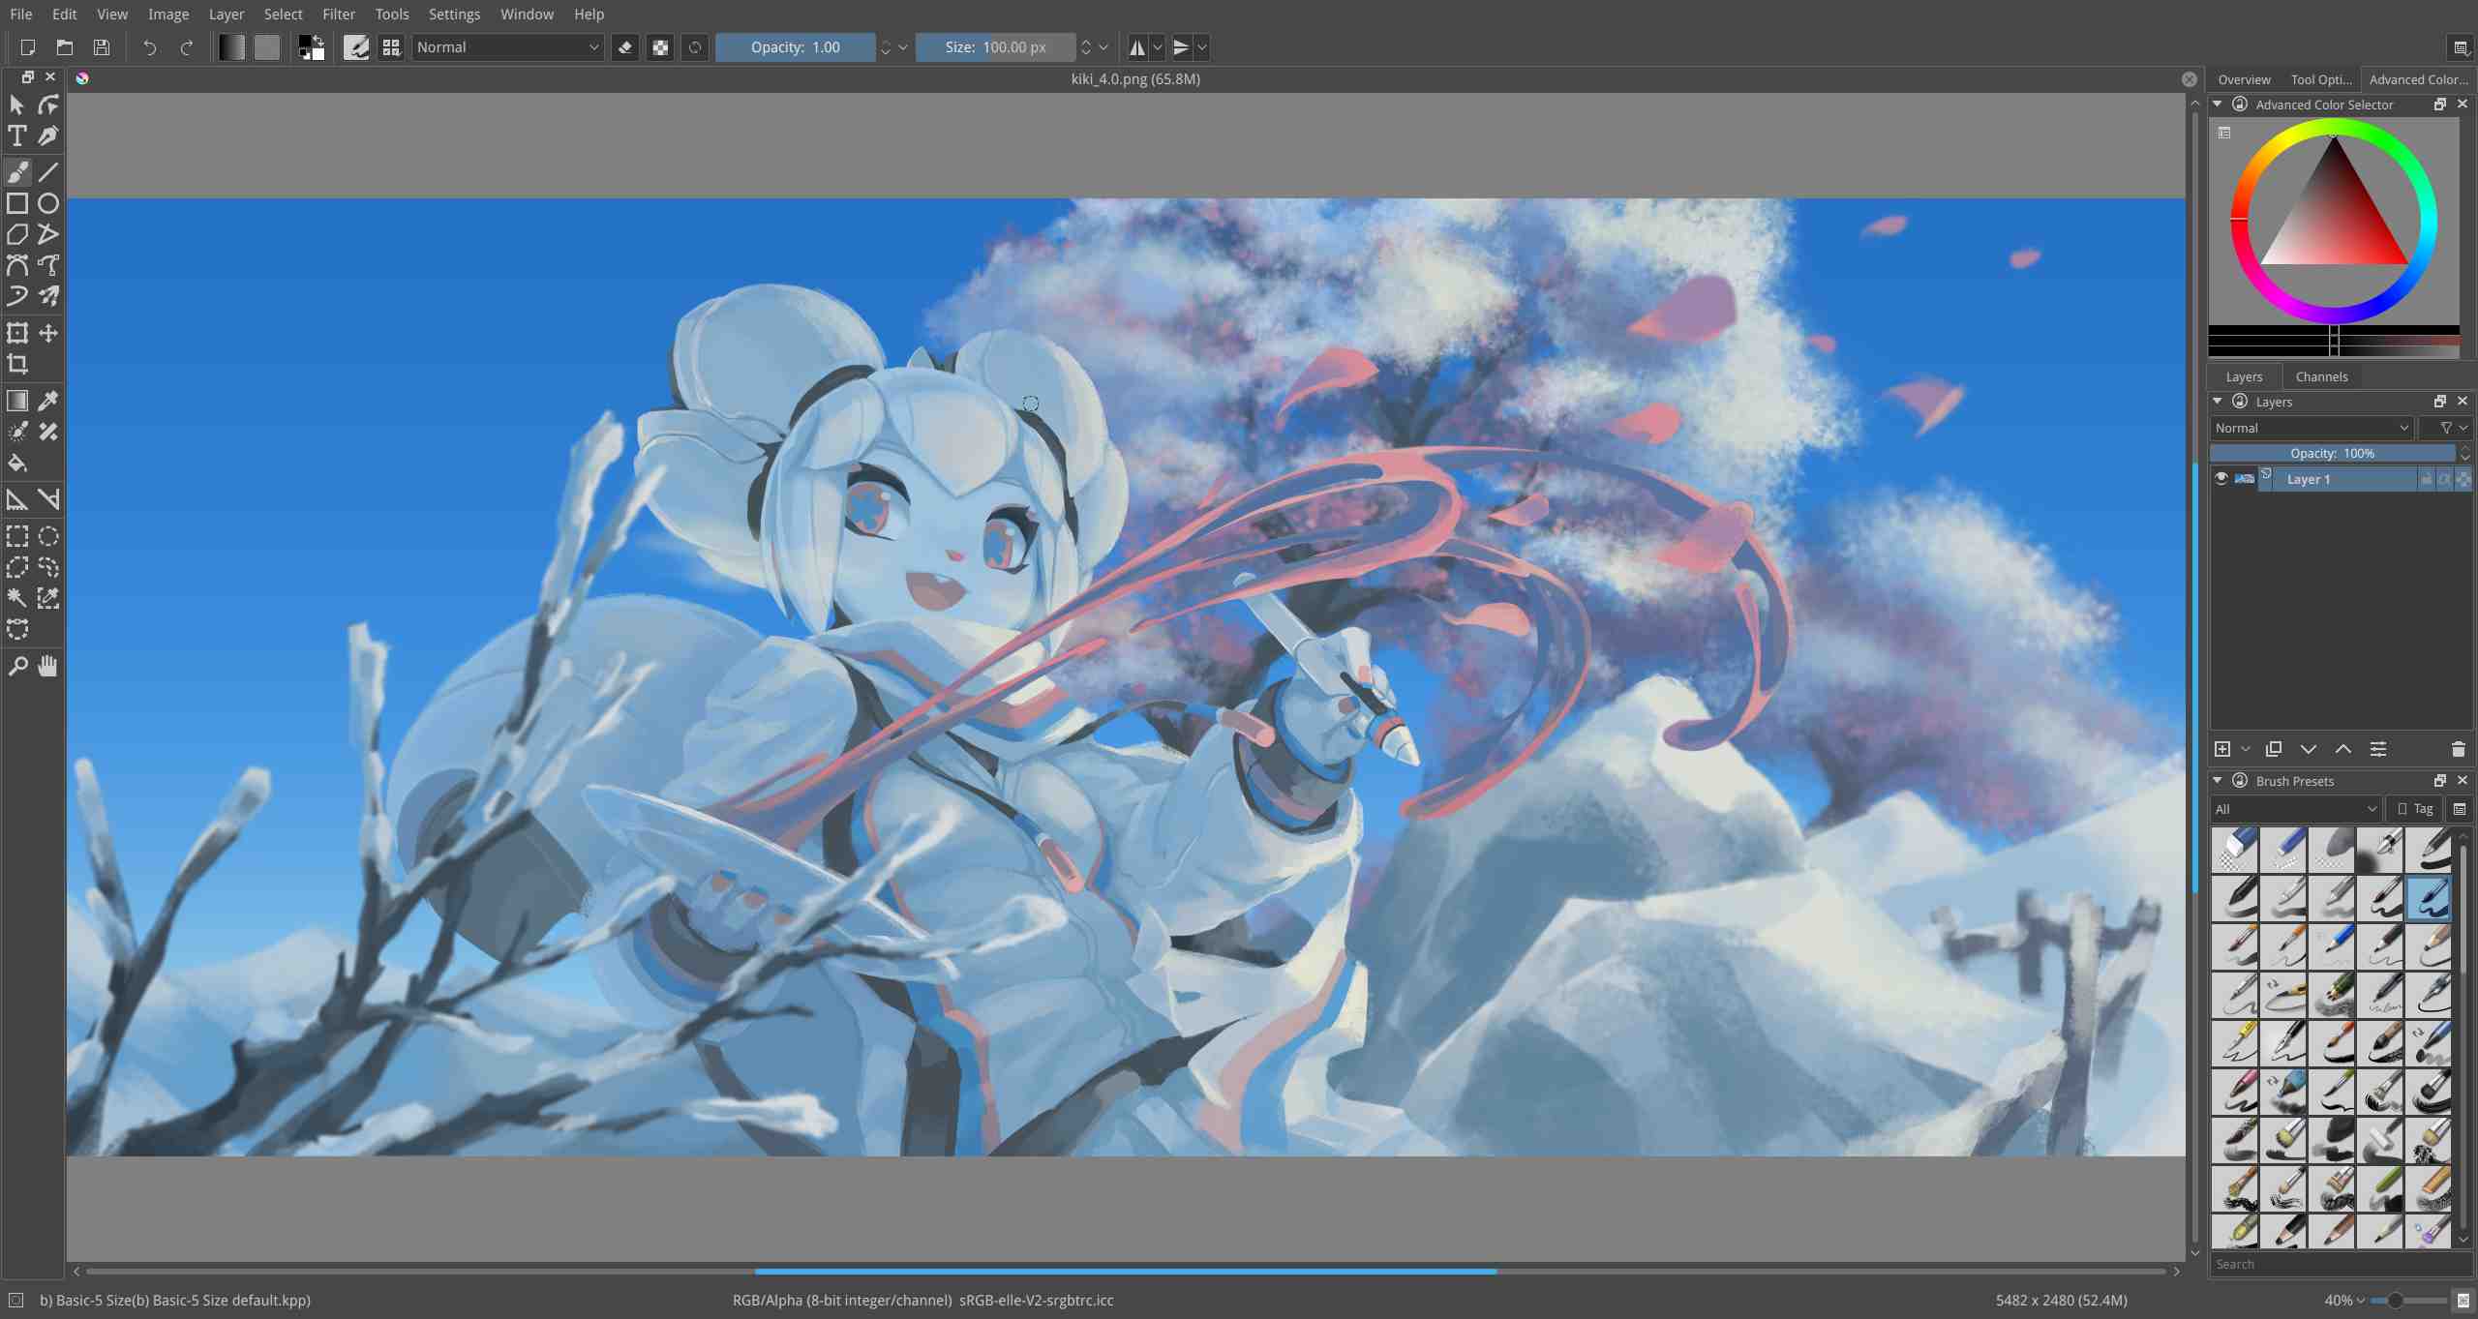
Task: Open the Filter menu
Action: point(339,14)
